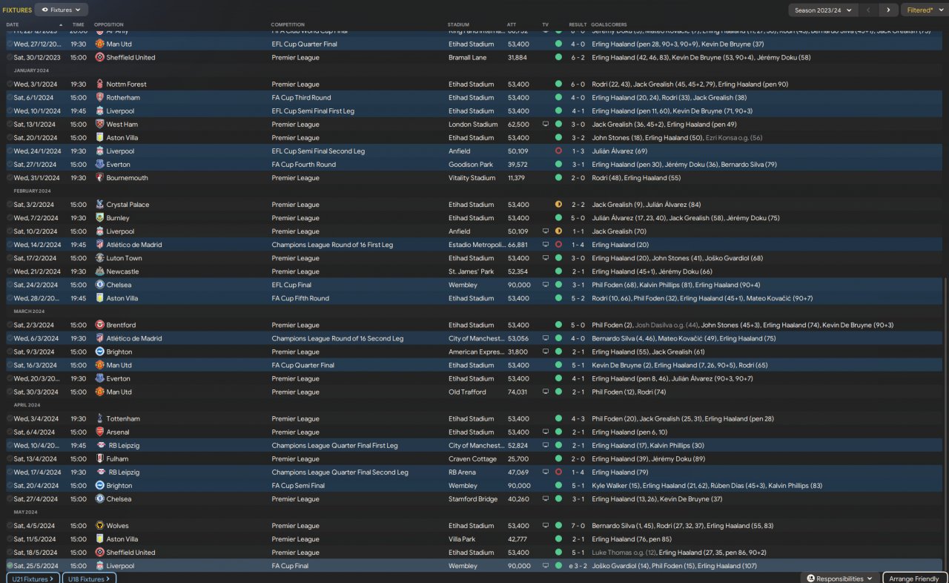Open the Filtered* filter dropdown
This screenshot has width=949, height=583.
tap(924, 10)
